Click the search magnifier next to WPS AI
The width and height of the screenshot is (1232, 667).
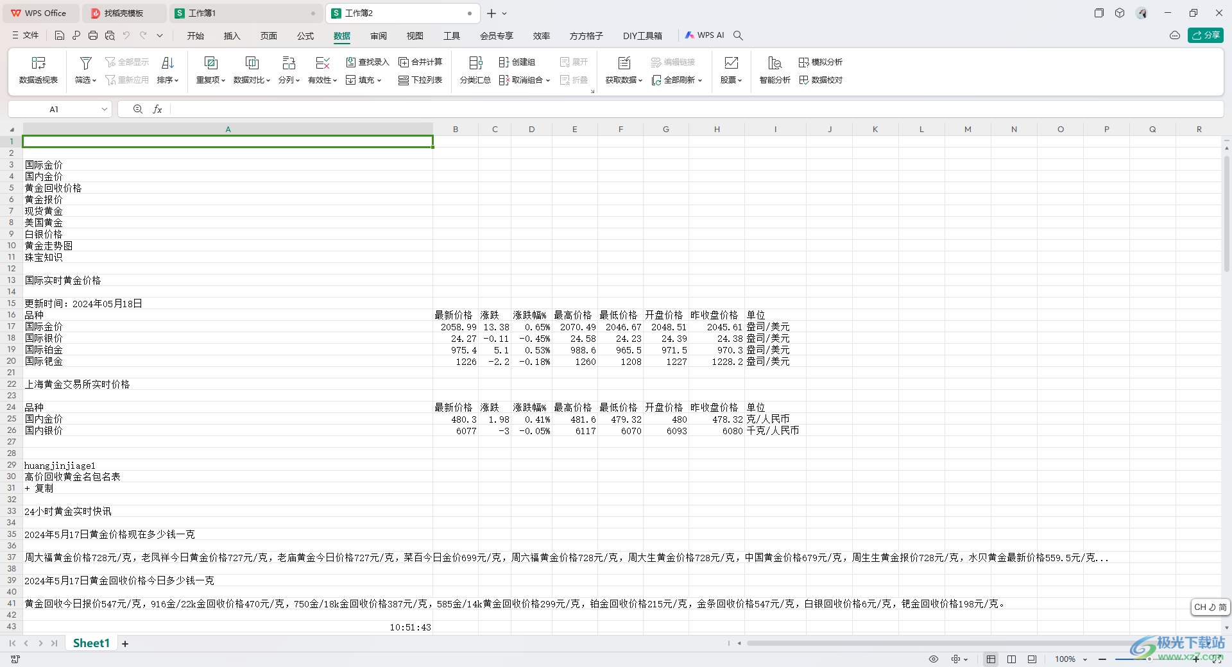[738, 36]
